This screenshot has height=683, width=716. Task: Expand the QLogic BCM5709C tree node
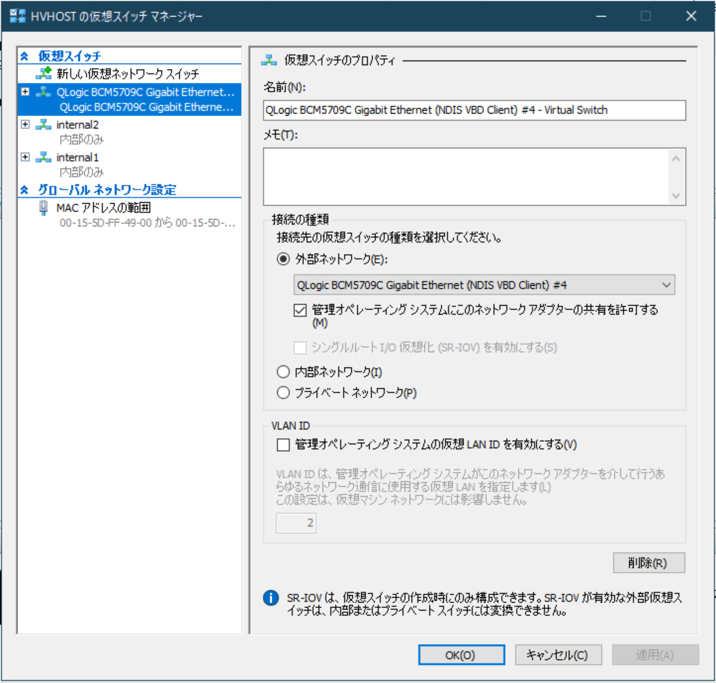[x=25, y=92]
